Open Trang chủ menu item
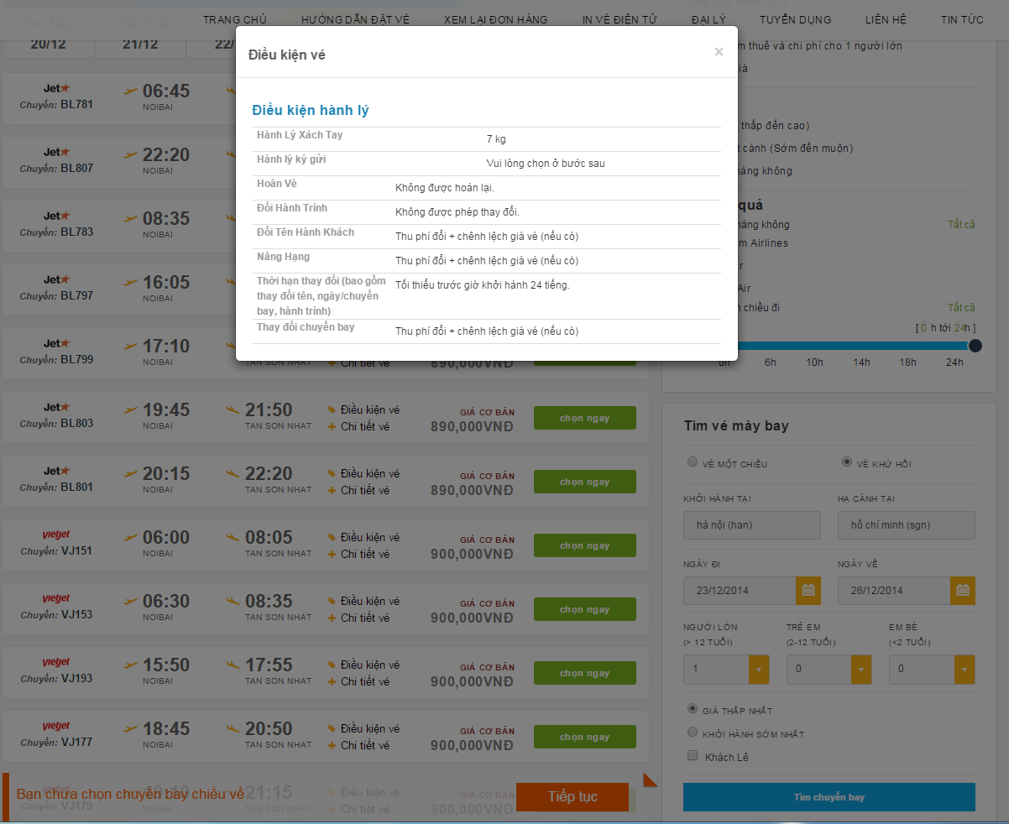 coord(235,19)
